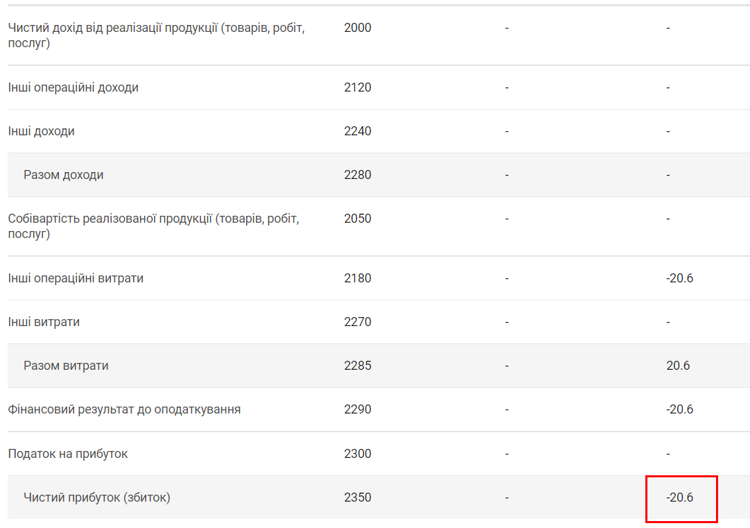Select the -20.6 value in row 2290
This screenshot has width=750, height=528.
tap(679, 409)
